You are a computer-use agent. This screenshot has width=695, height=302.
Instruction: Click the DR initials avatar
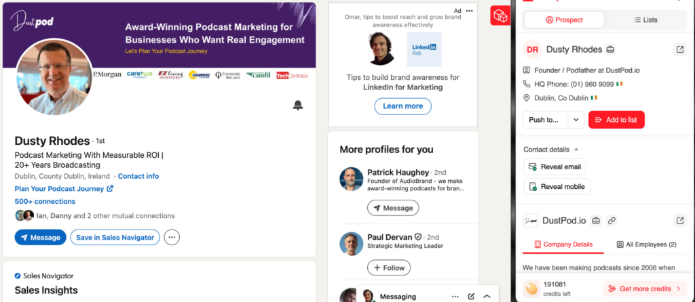click(532, 49)
